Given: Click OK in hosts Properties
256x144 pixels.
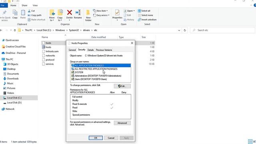Looking at the screenshot, I should pos(96,138).
